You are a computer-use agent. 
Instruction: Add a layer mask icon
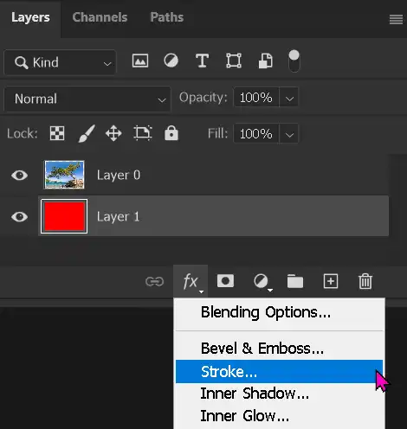(225, 281)
